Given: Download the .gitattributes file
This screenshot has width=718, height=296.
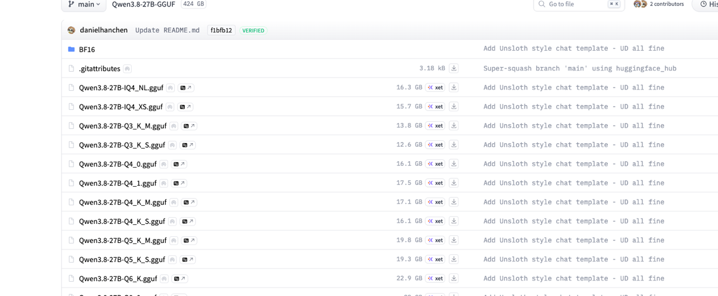Looking at the screenshot, I should coord(454,69).
